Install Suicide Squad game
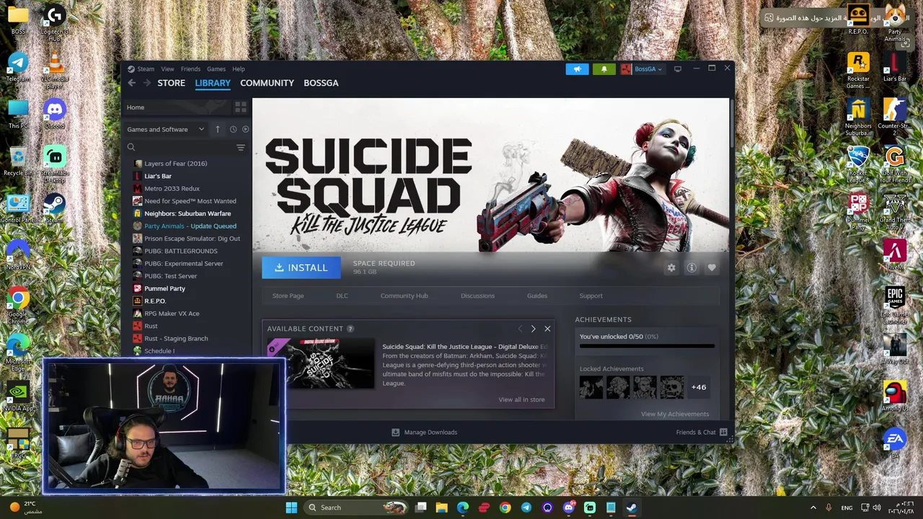Screen dimensions: 923x519 301,267
